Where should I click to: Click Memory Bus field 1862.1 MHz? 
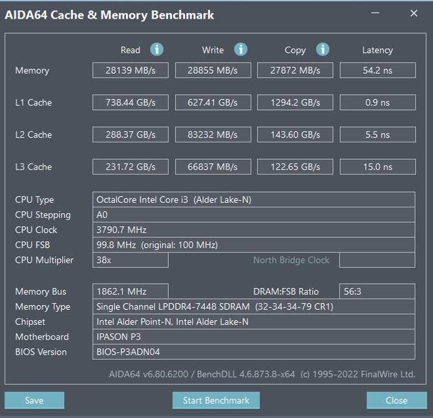(x=131, y=291)
